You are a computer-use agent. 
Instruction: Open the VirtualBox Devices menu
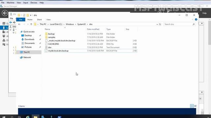coord(34,3)
